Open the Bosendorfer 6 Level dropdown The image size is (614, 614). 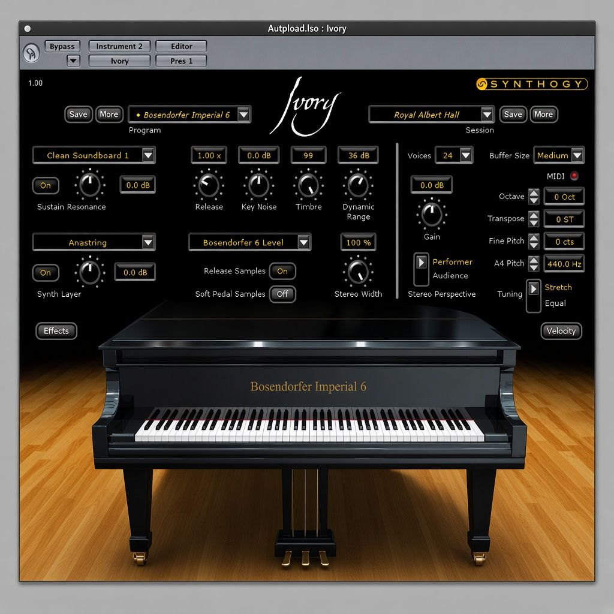click(x=250, y=242)
